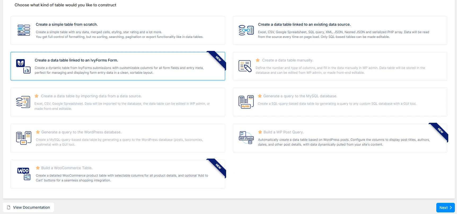Click the IvyForms form table icon

tap(23, 66)
